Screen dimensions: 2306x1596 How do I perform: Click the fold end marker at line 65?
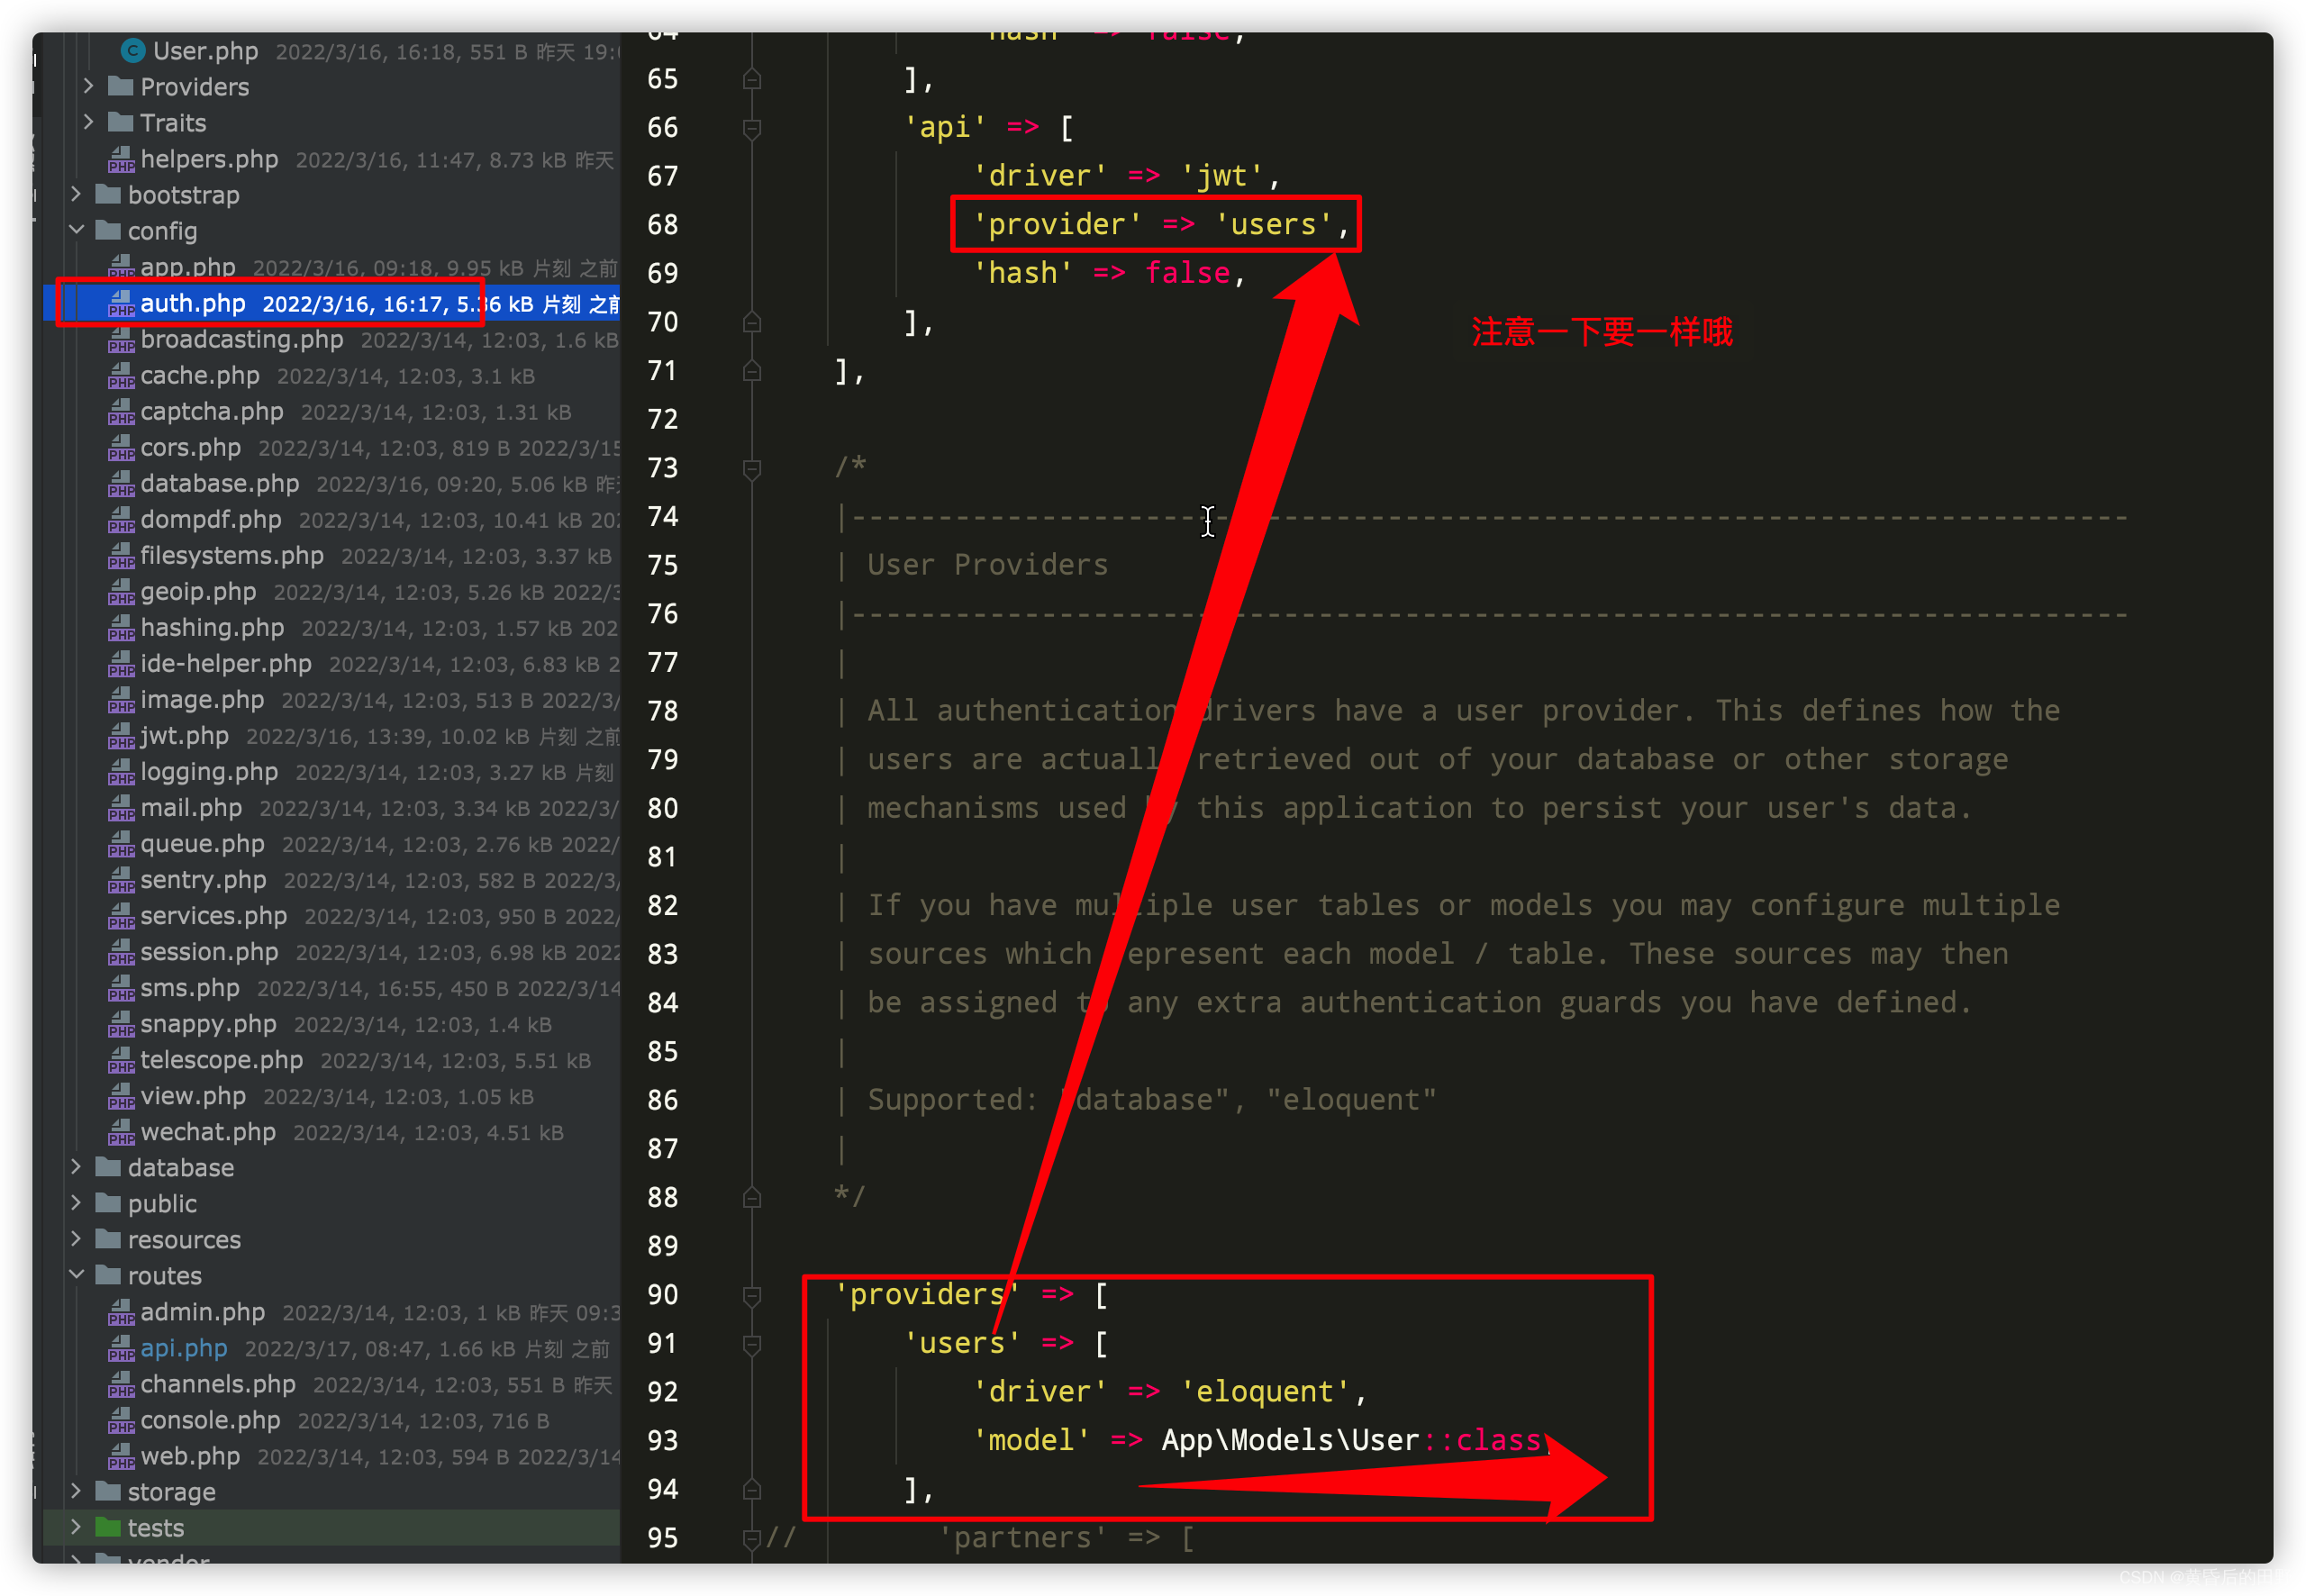(752, 79)
